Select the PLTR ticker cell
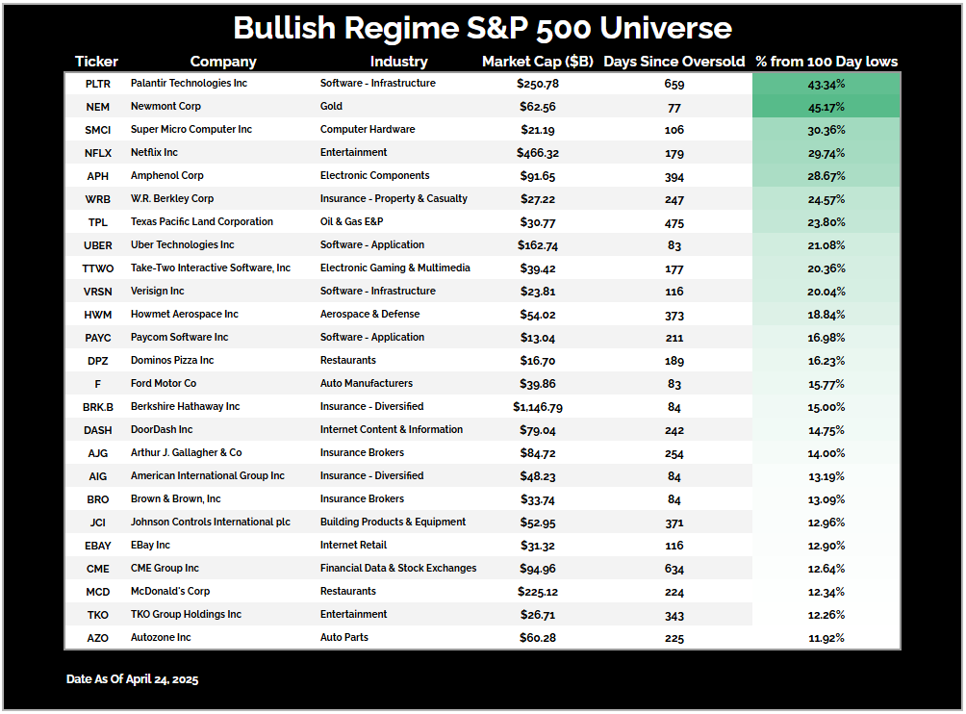 pyautogui.click(x=97, y=84)
